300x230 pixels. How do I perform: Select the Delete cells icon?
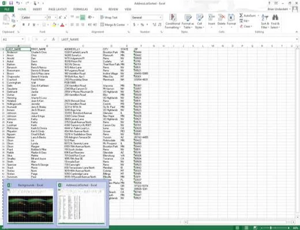click(221, 20)
